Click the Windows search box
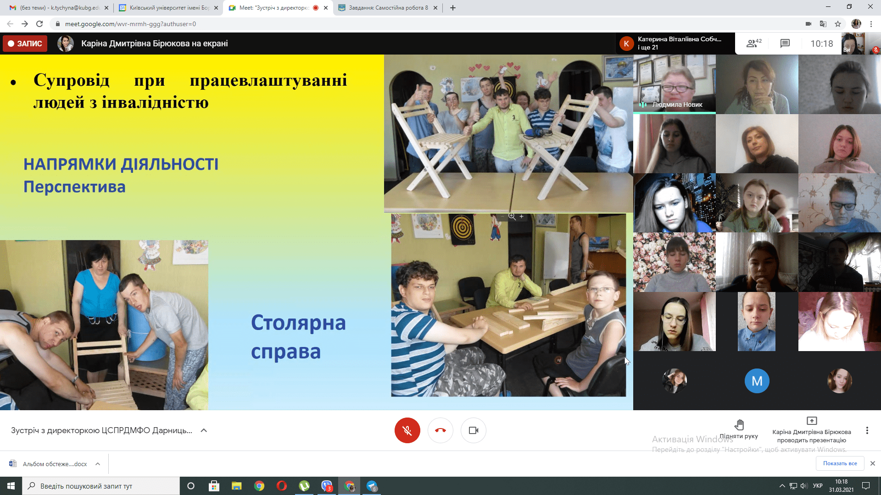 (x=101, y=486)
